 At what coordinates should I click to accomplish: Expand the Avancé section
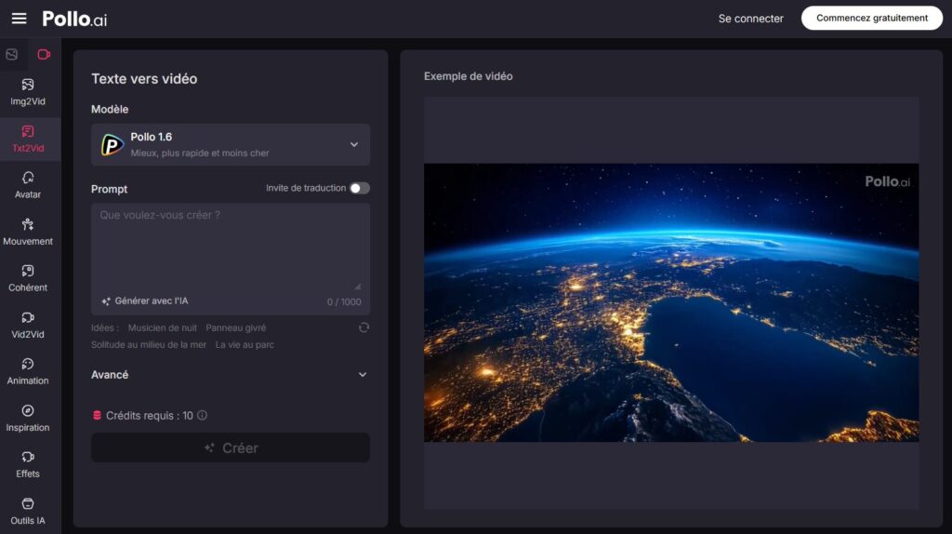(x=231, y=375)
